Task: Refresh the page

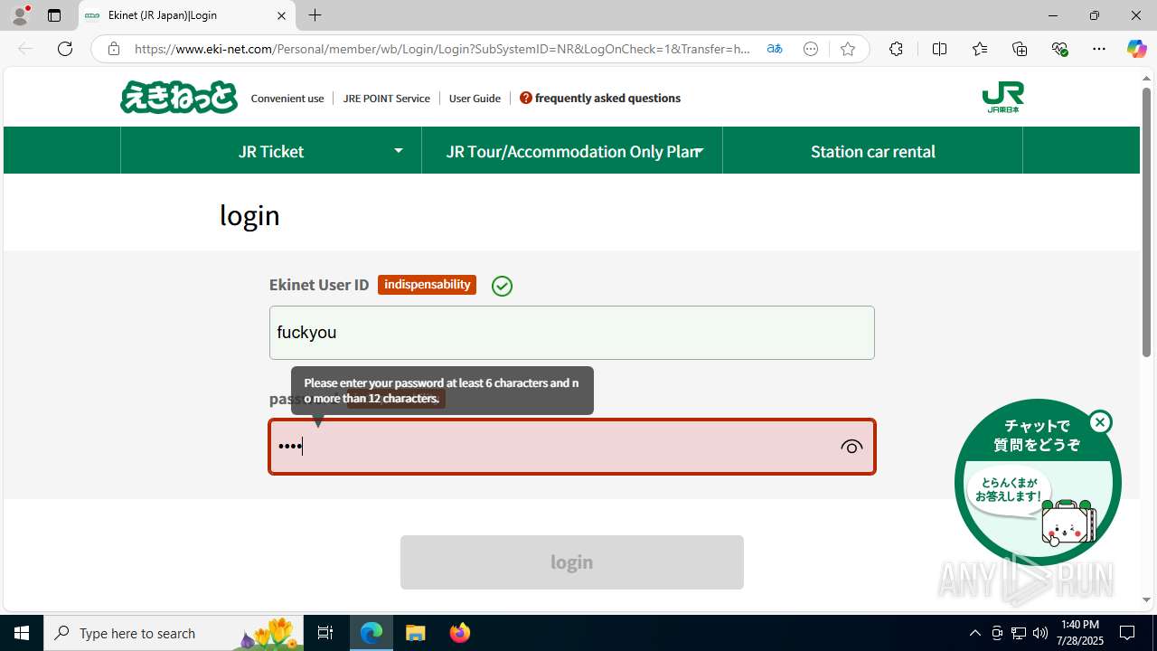Action: click(x=65, y=49)
